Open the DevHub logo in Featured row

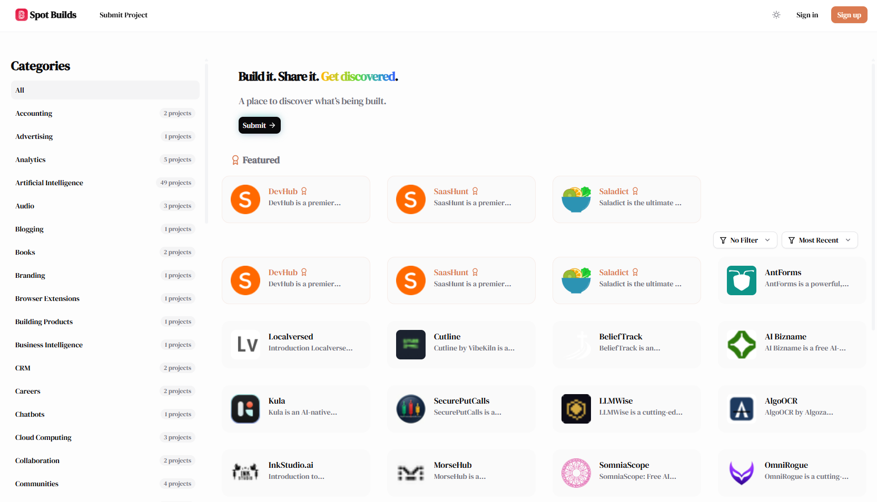tap(245, 199)
